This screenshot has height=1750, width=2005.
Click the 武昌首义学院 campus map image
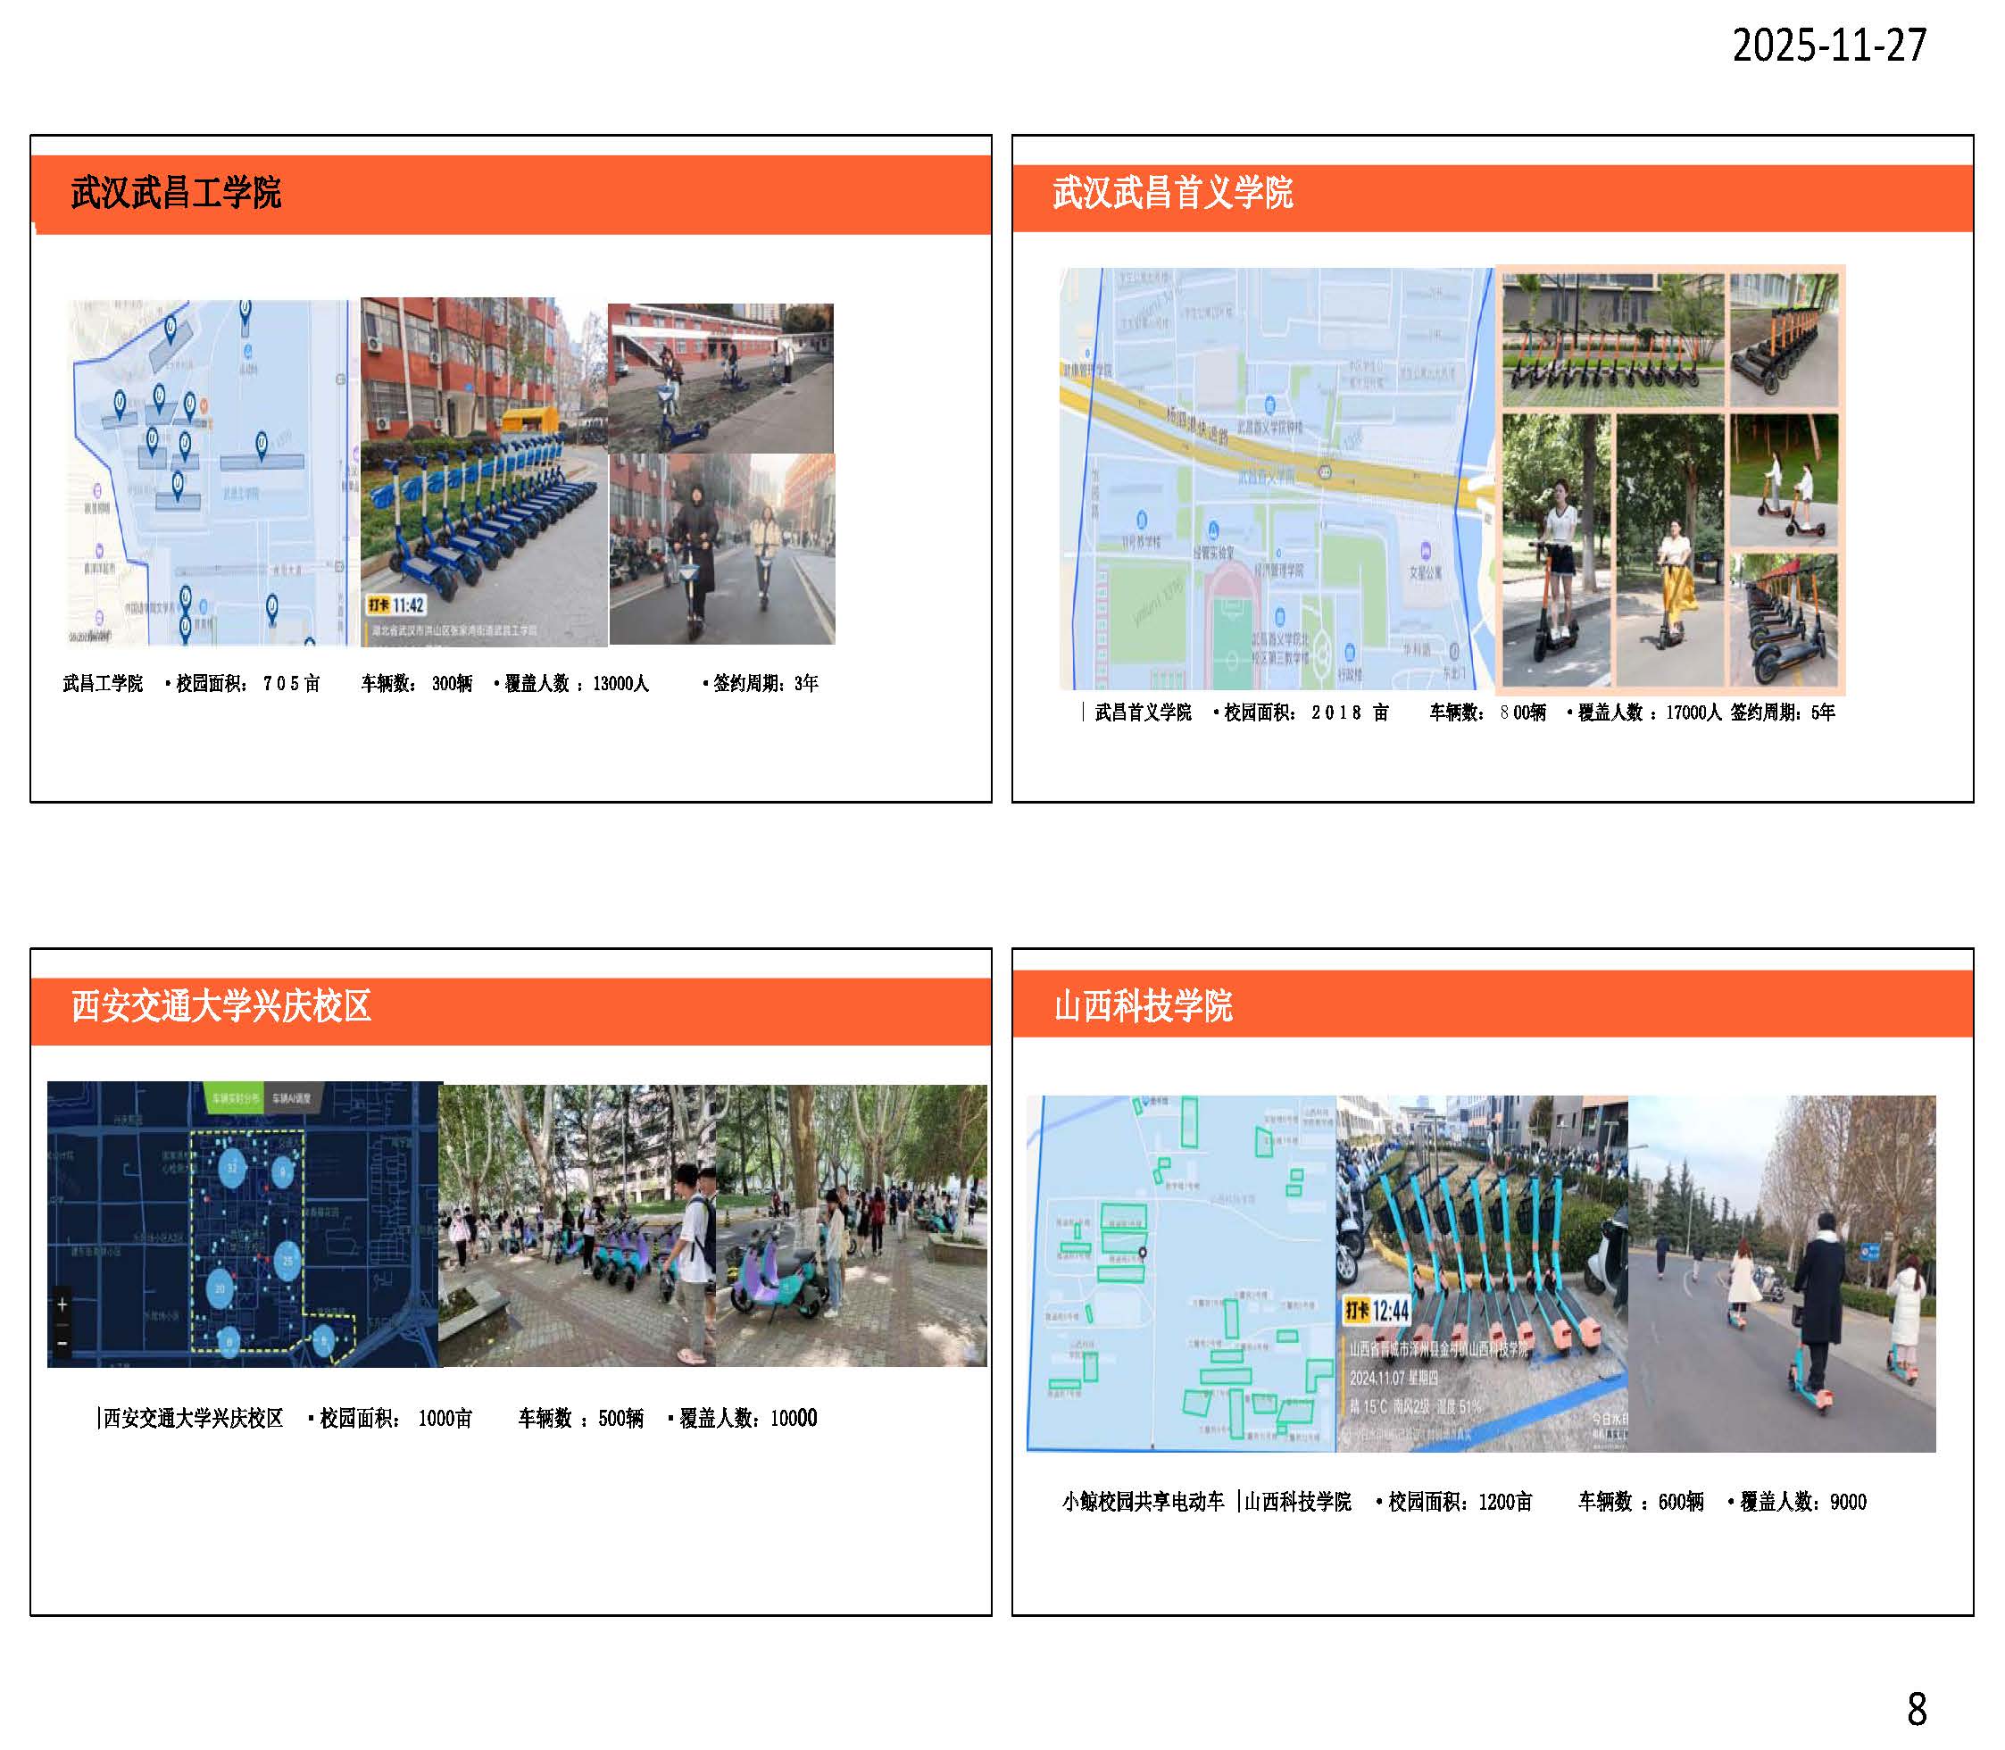[1276, 479]
